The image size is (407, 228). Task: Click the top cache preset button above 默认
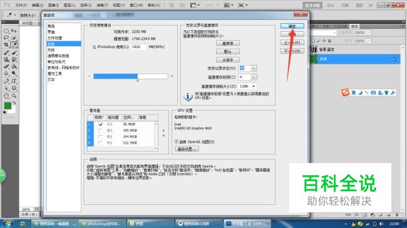coord(228,43)
